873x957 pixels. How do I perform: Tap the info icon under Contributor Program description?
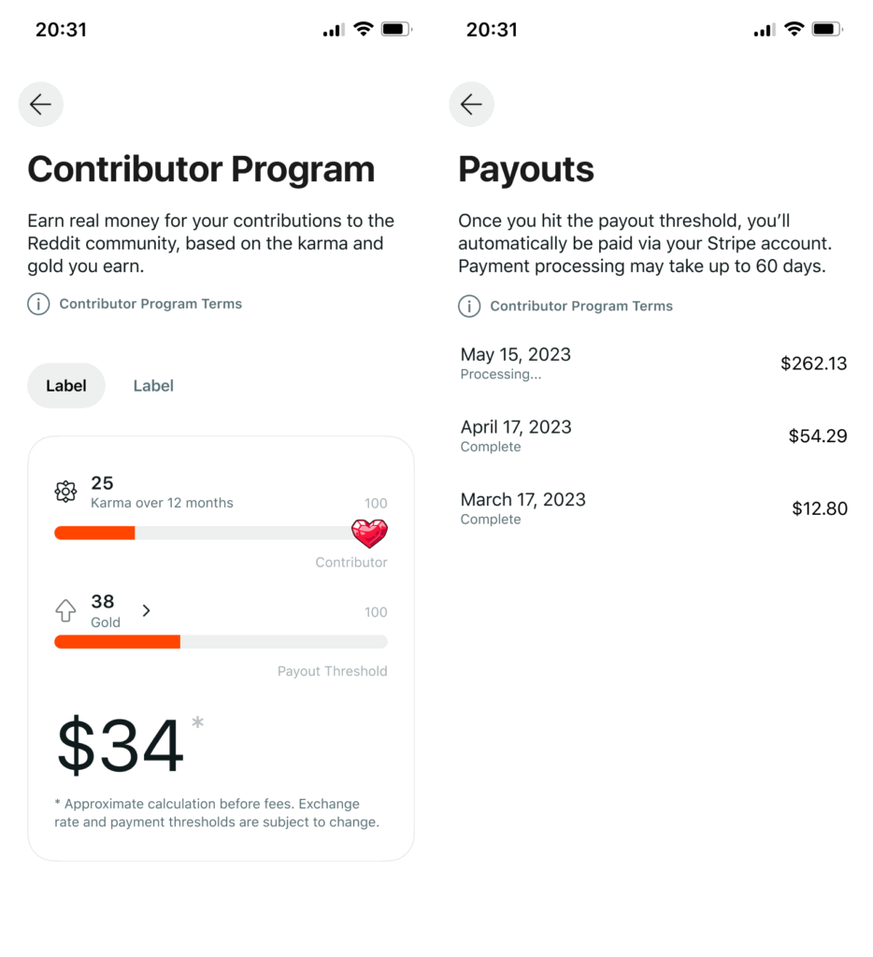38,304
